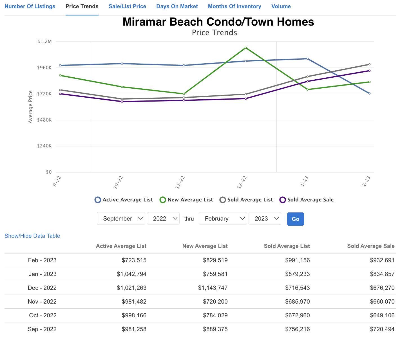Click the $1,042,794 table cell
This screenshot has height=350, width=402.
coord(132,274)
